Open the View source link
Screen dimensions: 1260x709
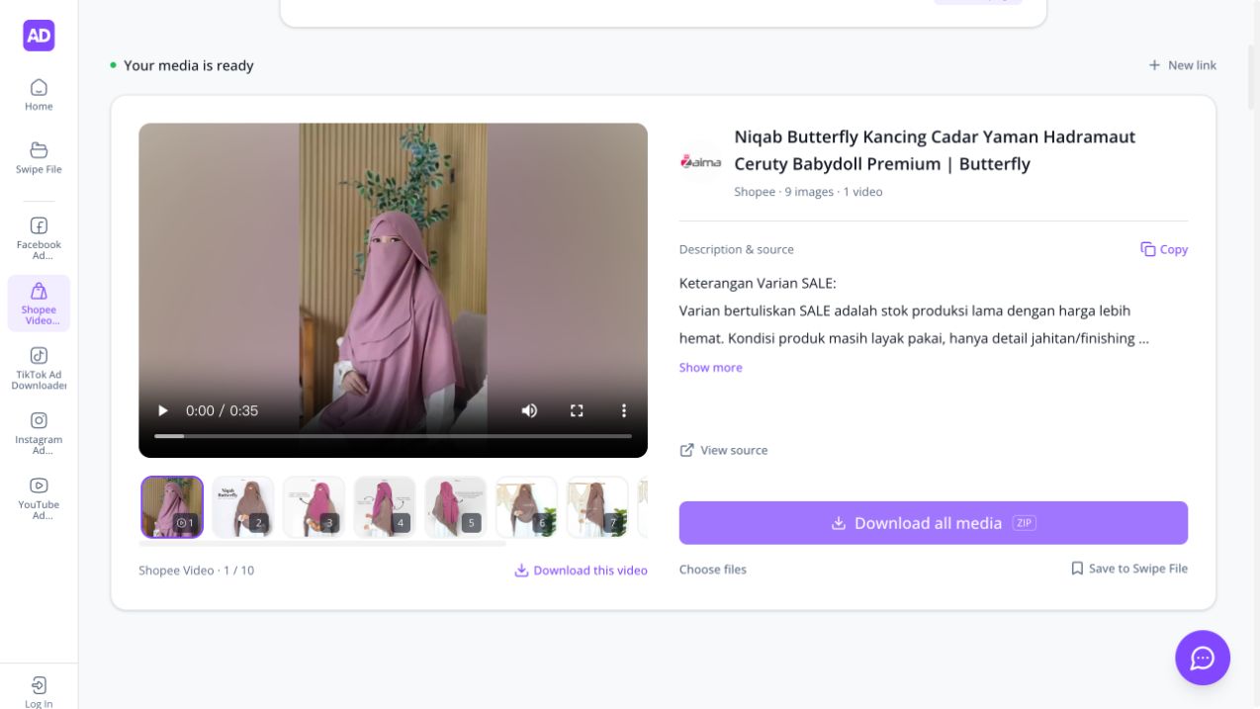[x=724, y=450]
